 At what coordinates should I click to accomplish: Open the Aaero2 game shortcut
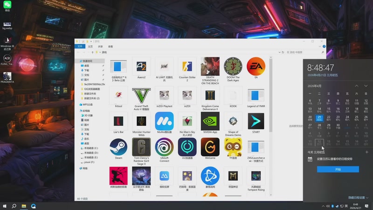(141, 68)
